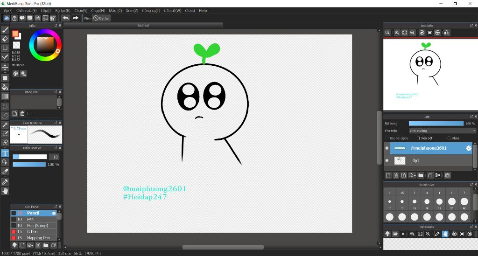The image size is (478, 256).
Task: Click the foreground orange color swatch
Action: 15,34
